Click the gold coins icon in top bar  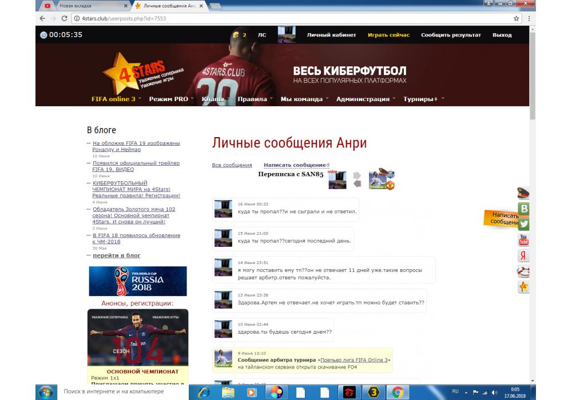coord(236,35)
